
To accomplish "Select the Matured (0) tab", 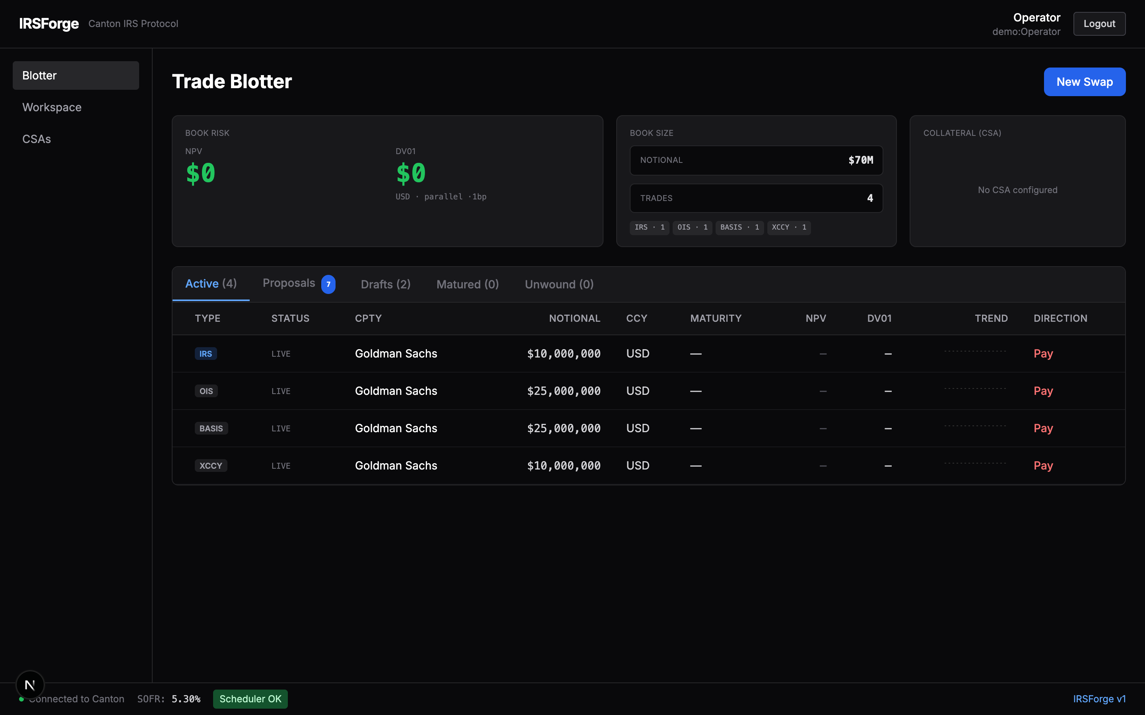I will [467, 284].
